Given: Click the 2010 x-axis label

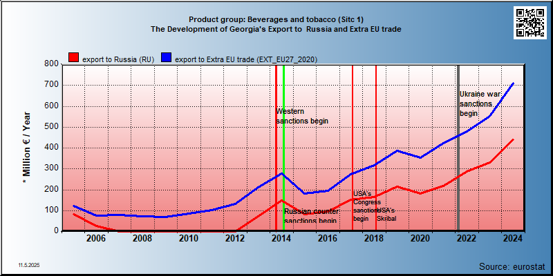Looking at the screenshot, I should point(188,238).
